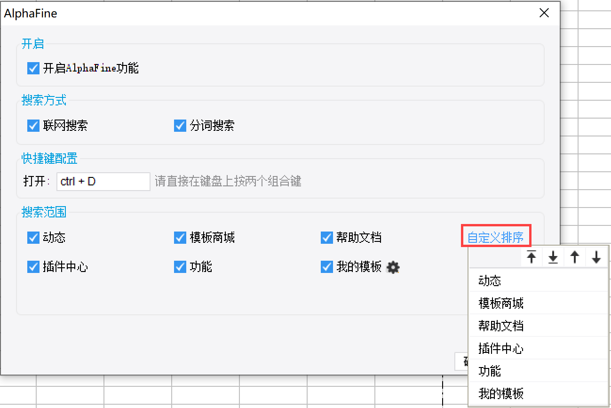Viewport: 611px width, 408px height.
Task: Uncheck the 模板商城 search range checkbox
Action: (180, 238)
